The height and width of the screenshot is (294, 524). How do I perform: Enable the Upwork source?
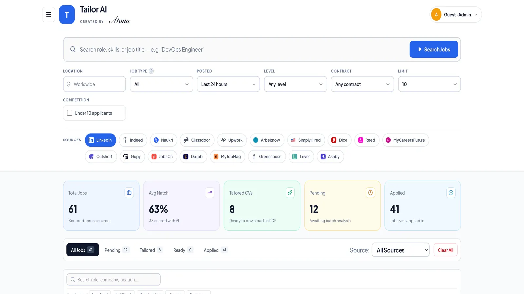tap(232, 140)
